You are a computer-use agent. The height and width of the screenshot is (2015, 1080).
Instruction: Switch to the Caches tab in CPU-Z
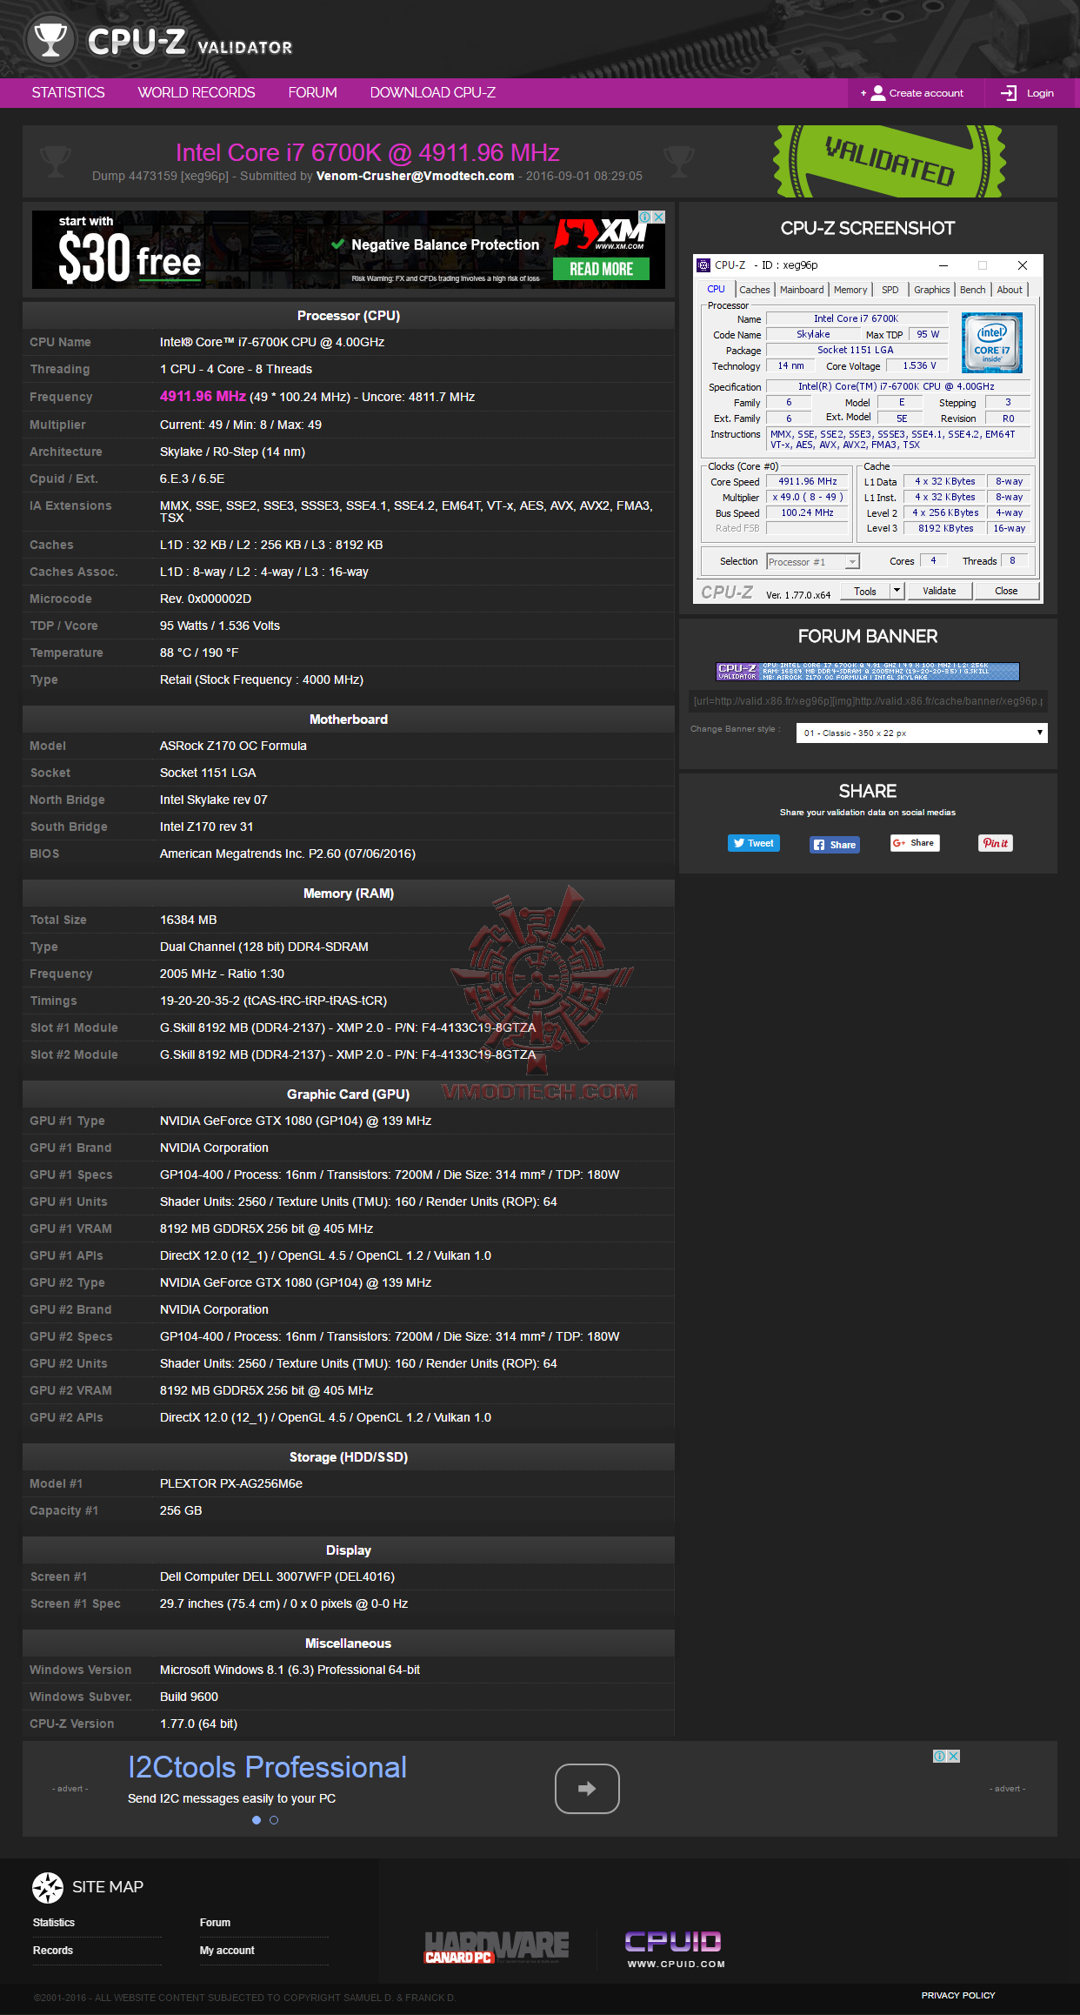755,290
